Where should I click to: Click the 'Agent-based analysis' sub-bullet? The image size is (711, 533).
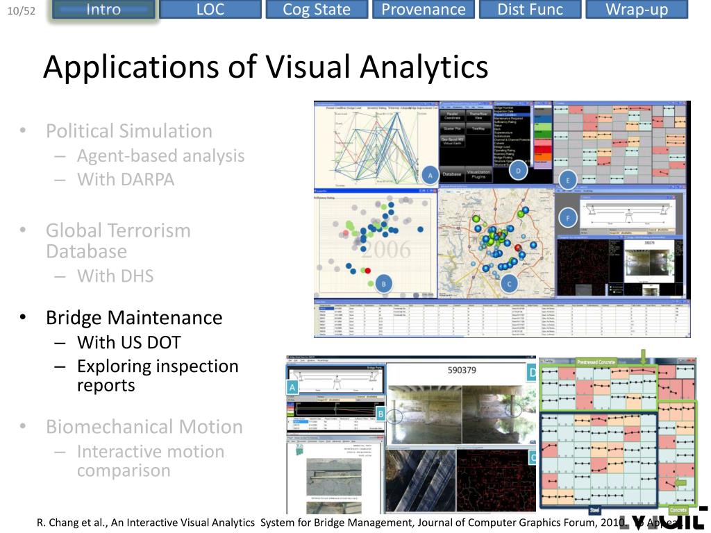coord(161,155)
